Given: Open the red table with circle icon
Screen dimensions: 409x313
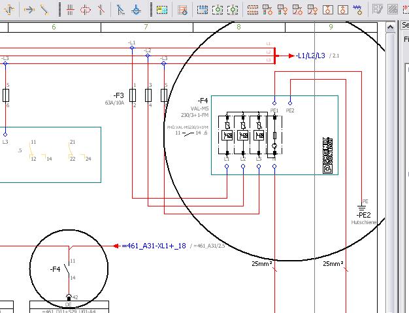Looking at the screenshot, I should [x=182, y=10].
